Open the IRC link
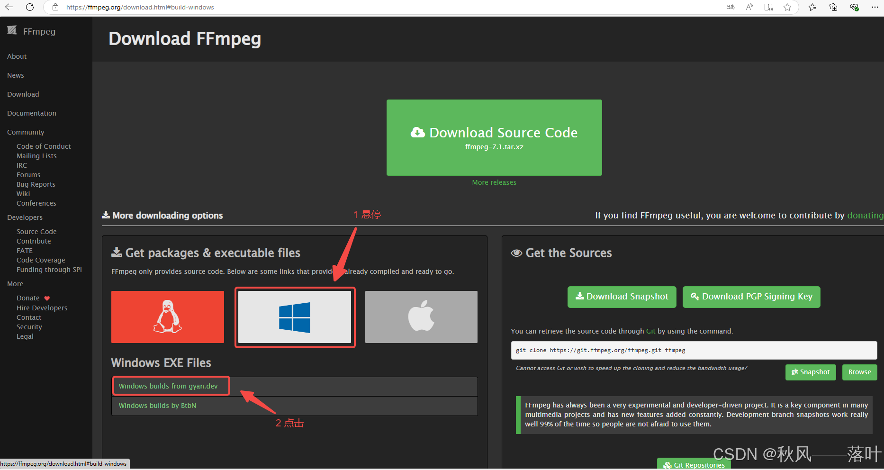This screenshot has width=884, height=470. click(x=22, y=165)
